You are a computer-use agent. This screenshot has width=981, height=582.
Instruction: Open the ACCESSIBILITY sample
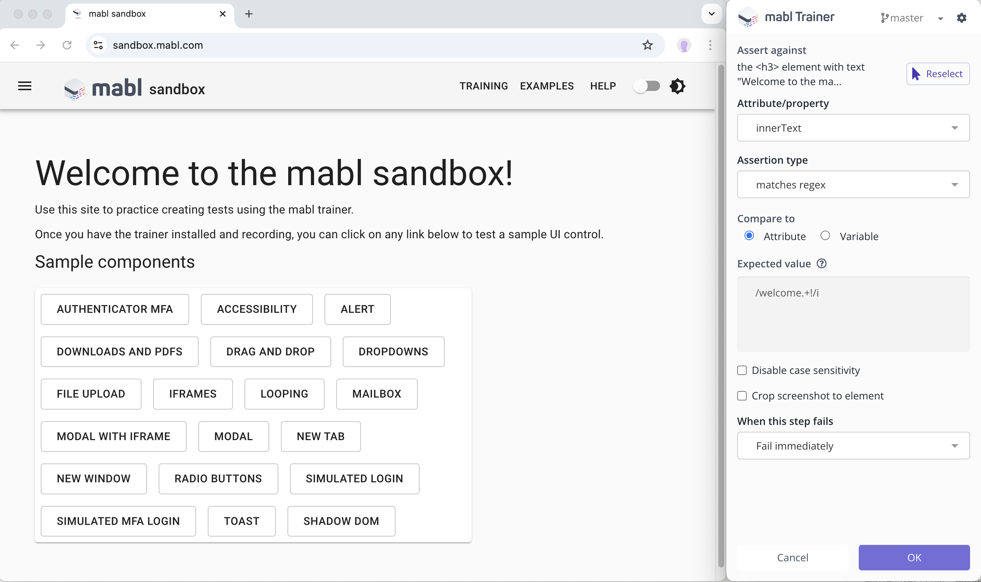click(x=257, y=309)
